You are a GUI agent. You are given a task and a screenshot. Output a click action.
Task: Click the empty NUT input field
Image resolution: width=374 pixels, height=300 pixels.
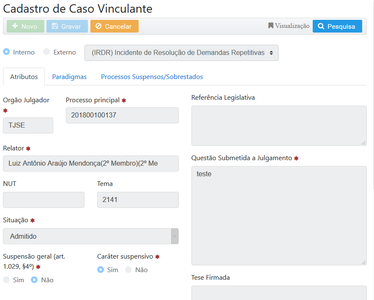pyautogui.click(x=44, y=200)
